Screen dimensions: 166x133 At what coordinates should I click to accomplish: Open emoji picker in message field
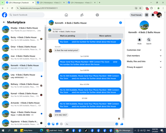(x=117, y=124)
